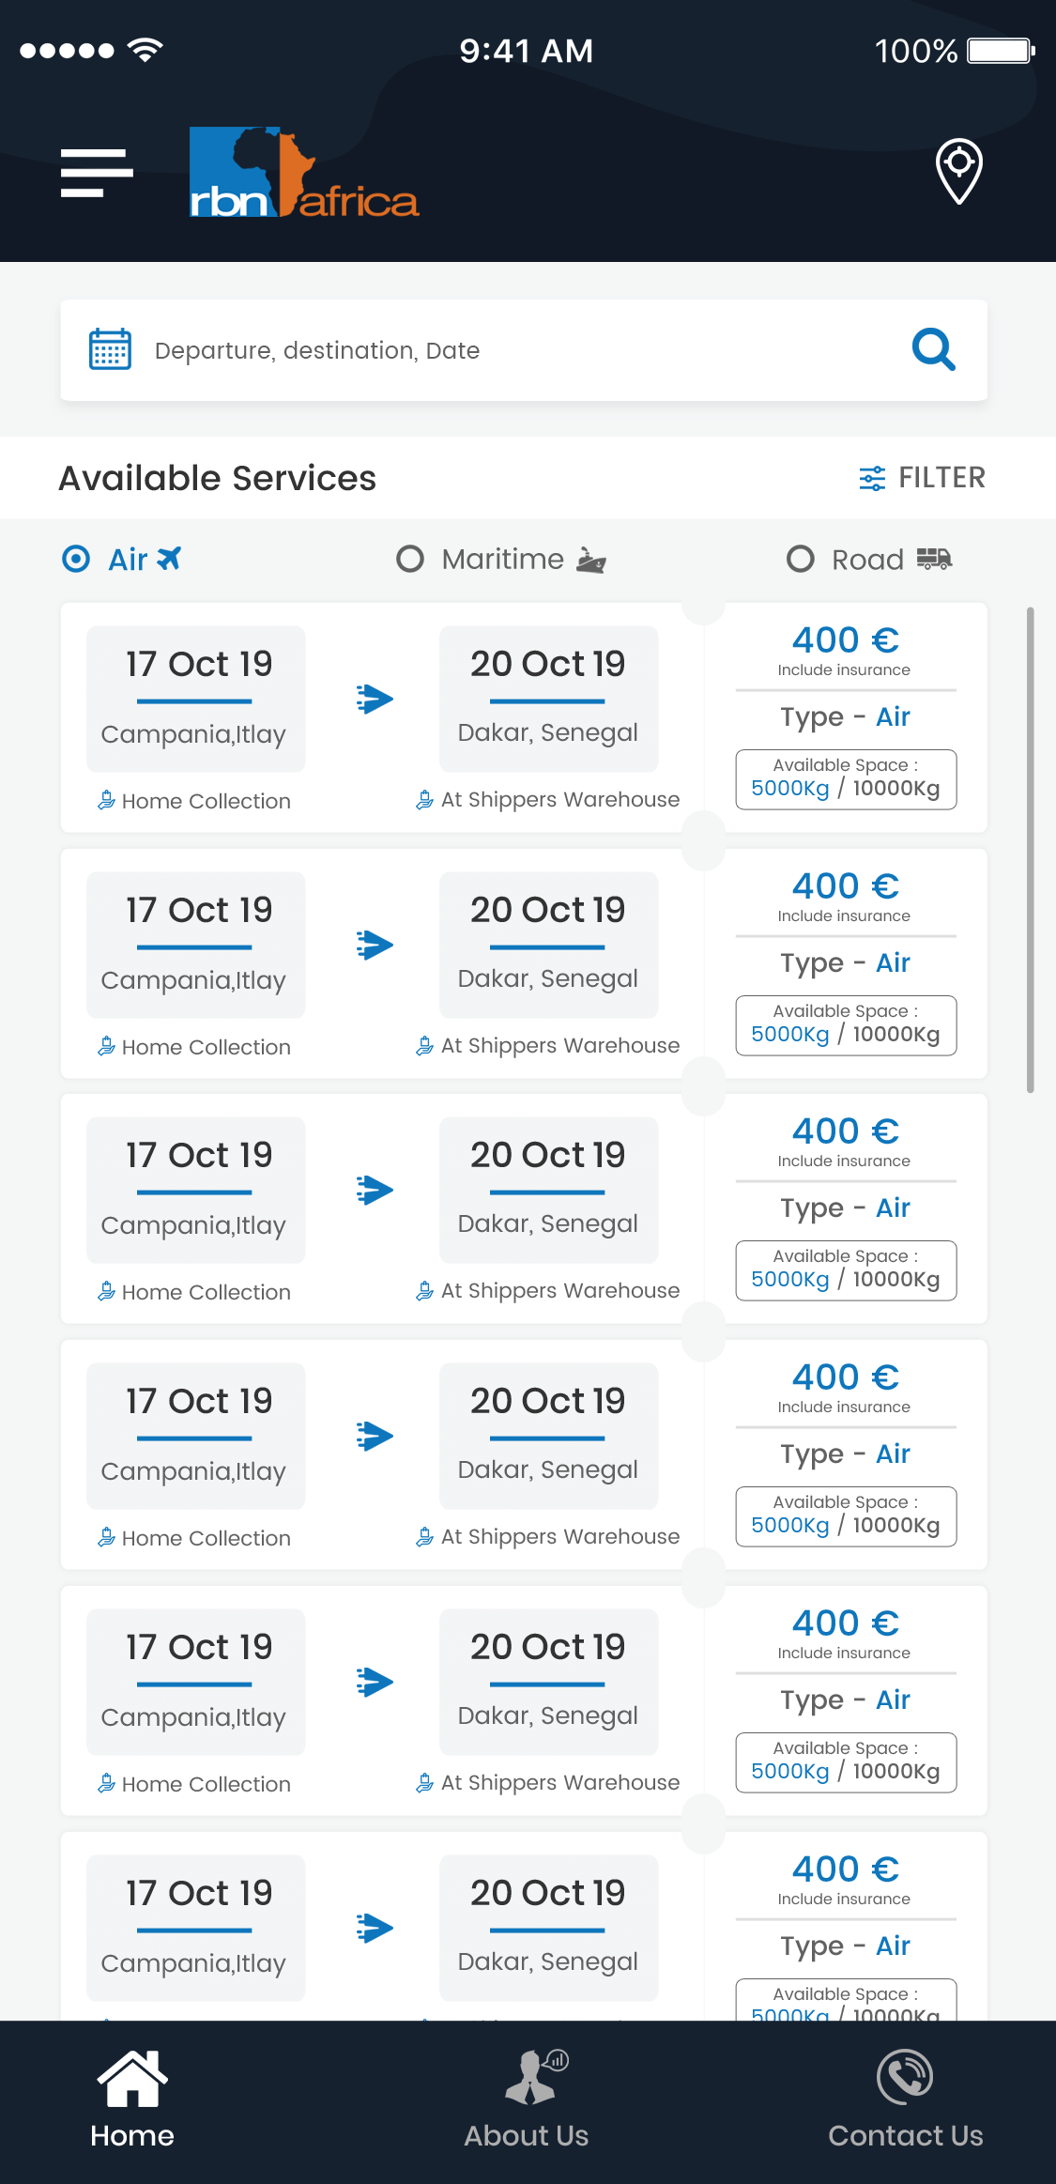1056x2184 pixels.
Task: Click the calendar icon in search bar
Action: click(x=110, y=350)
